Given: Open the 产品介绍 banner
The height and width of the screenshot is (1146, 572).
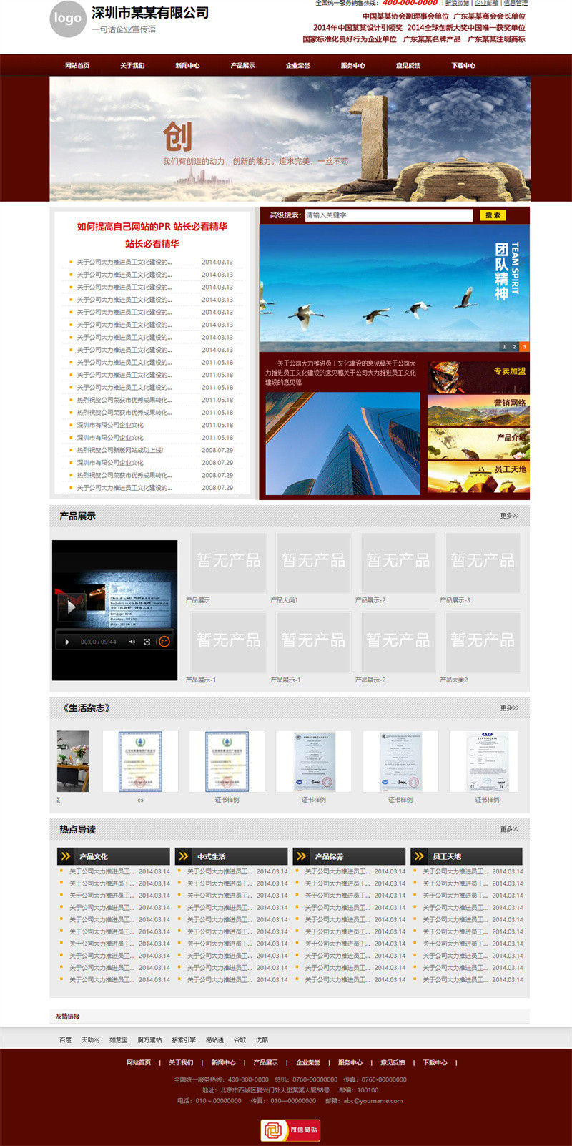Looking at the screenshot, I should 478,444.
